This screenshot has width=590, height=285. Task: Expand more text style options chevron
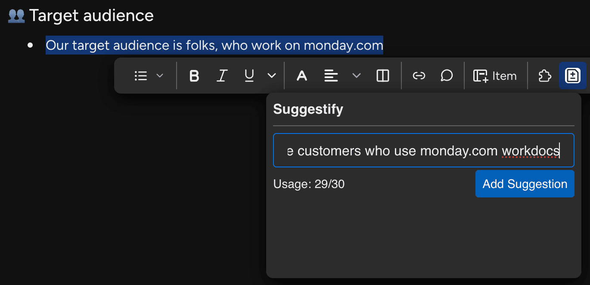(x=272, y=76)
